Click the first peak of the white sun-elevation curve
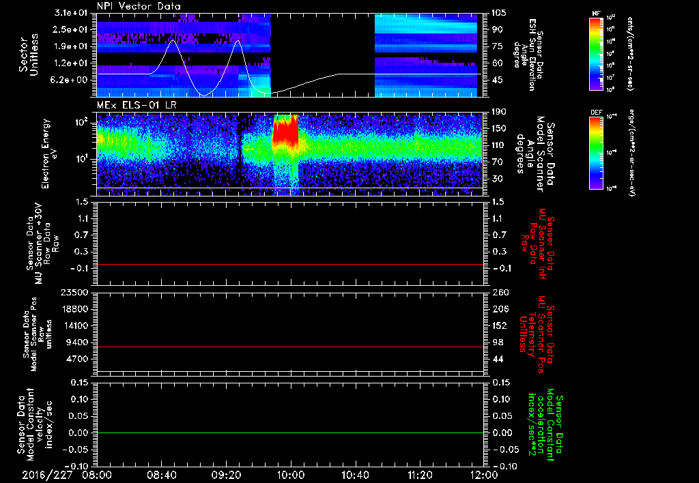Image resolution: width=699 pixels, height=483 pixels. [173, 40]
